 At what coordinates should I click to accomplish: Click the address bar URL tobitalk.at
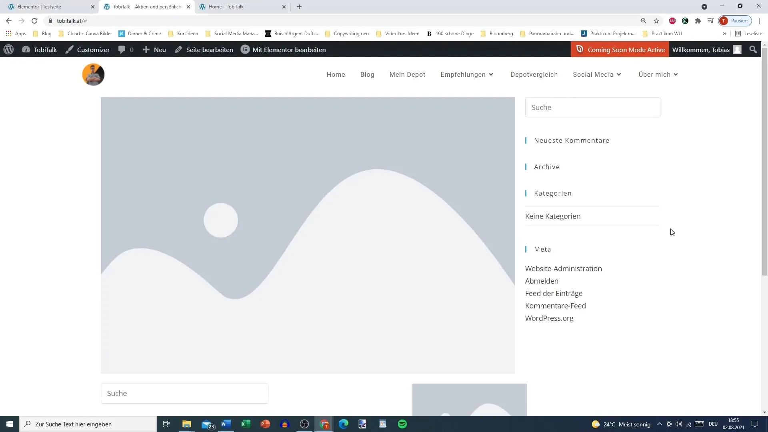72,21
